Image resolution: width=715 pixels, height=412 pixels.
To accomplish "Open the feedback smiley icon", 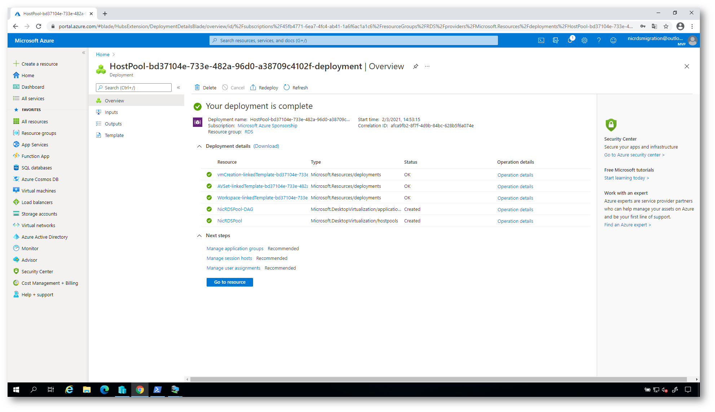I will 613,41.
